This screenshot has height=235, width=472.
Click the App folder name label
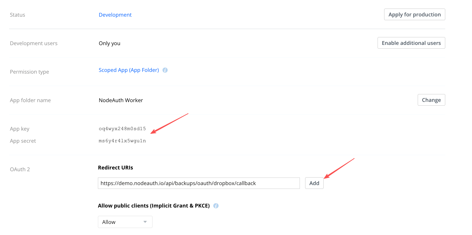click(30, 100)
